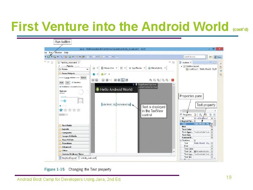Viewport: 253px width, 190px height.
Task: Expand the Time & Date palette folder
Action: tap(74, 140)
